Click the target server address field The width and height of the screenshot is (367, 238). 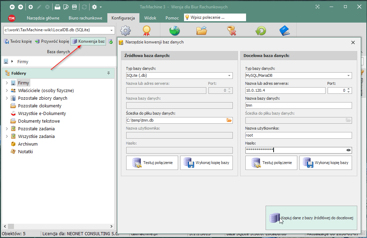click(x=285, y=90)
